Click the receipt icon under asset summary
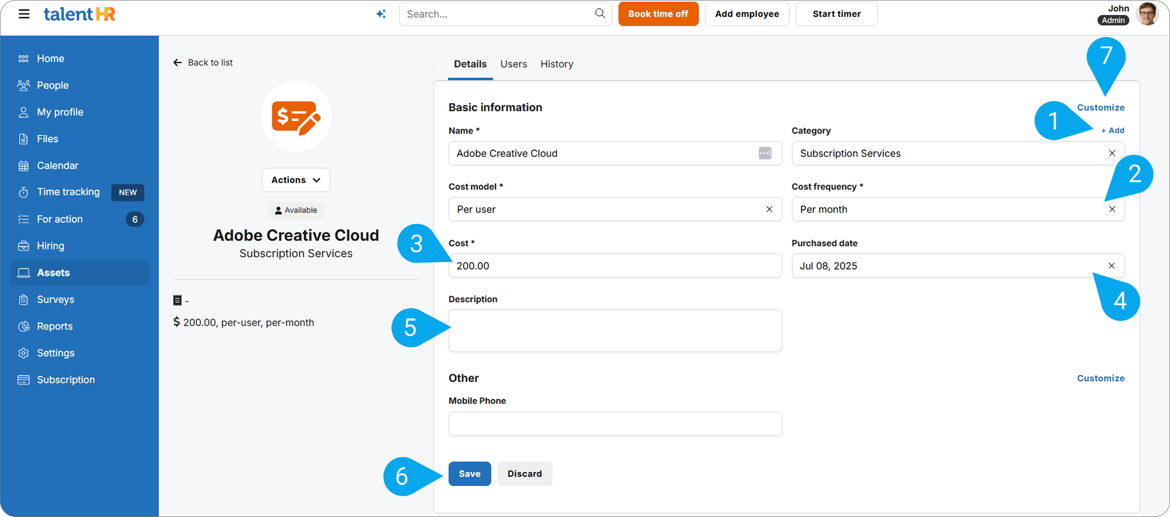 (177, 301)
